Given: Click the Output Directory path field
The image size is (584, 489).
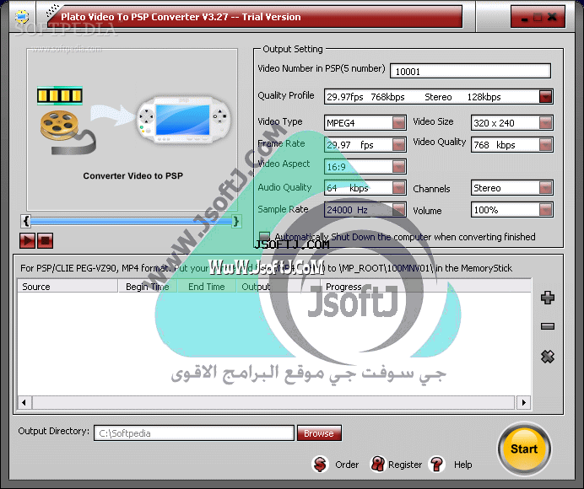Looking at the screenshot, I should tap(194, 433).
